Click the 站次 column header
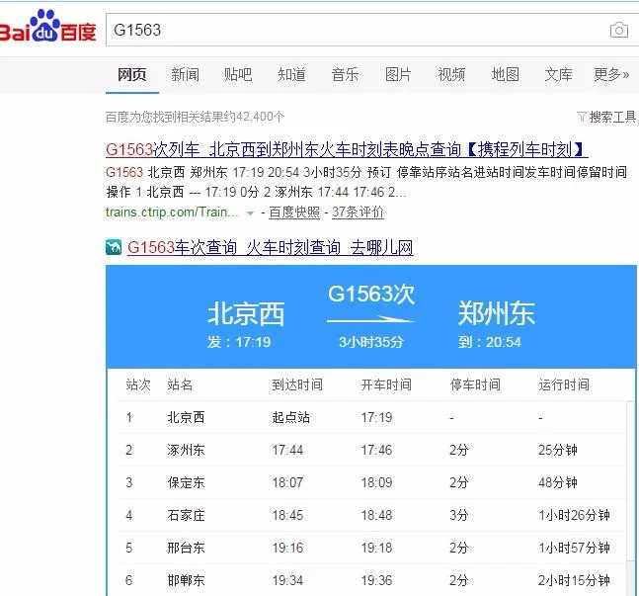Image resolution: width=639 pixels, height=596 pixels. point(138,384)
